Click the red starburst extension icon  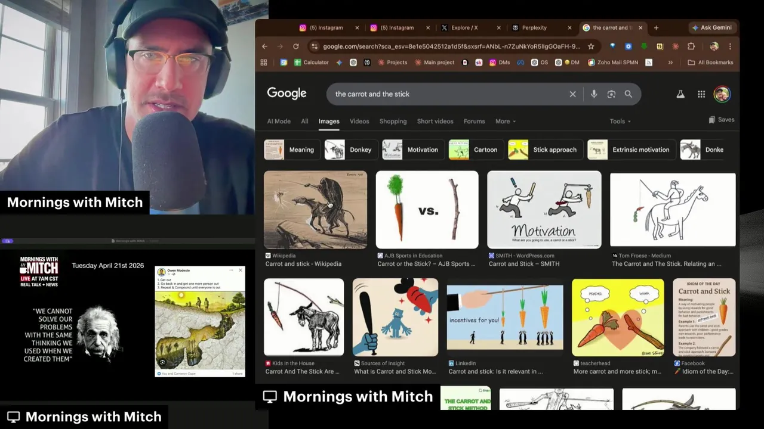(675, 46)
